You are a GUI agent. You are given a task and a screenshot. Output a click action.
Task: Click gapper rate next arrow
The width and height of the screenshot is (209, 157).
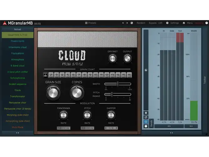tap(117, 128)
